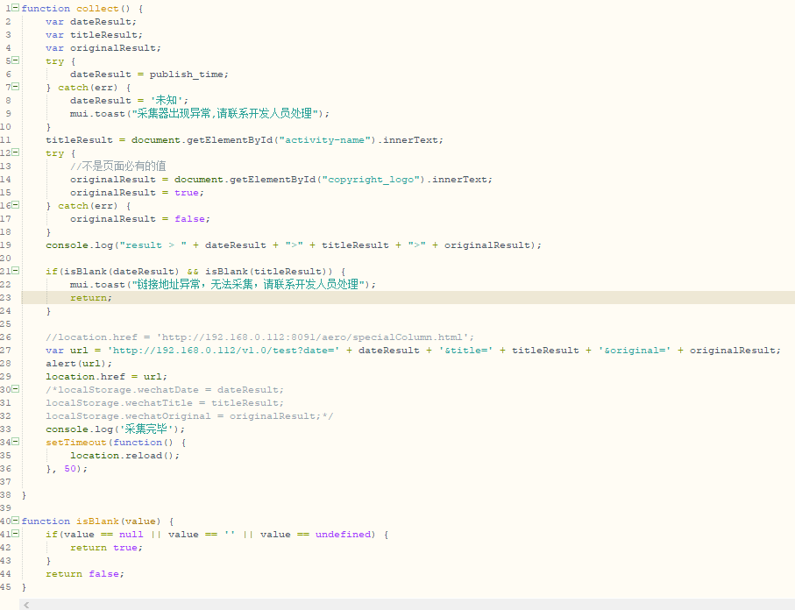Click the location.reload() call
This screenshot has height=610, width=795.
pos(124,456)
